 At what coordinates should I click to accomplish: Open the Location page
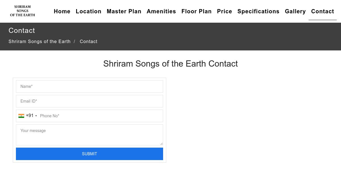pyautogui.click(x=88, y=11)
